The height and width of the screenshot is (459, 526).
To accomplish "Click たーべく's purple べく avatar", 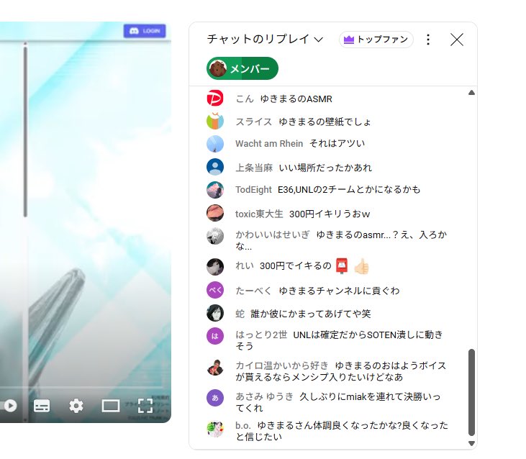I will [215, 290].
